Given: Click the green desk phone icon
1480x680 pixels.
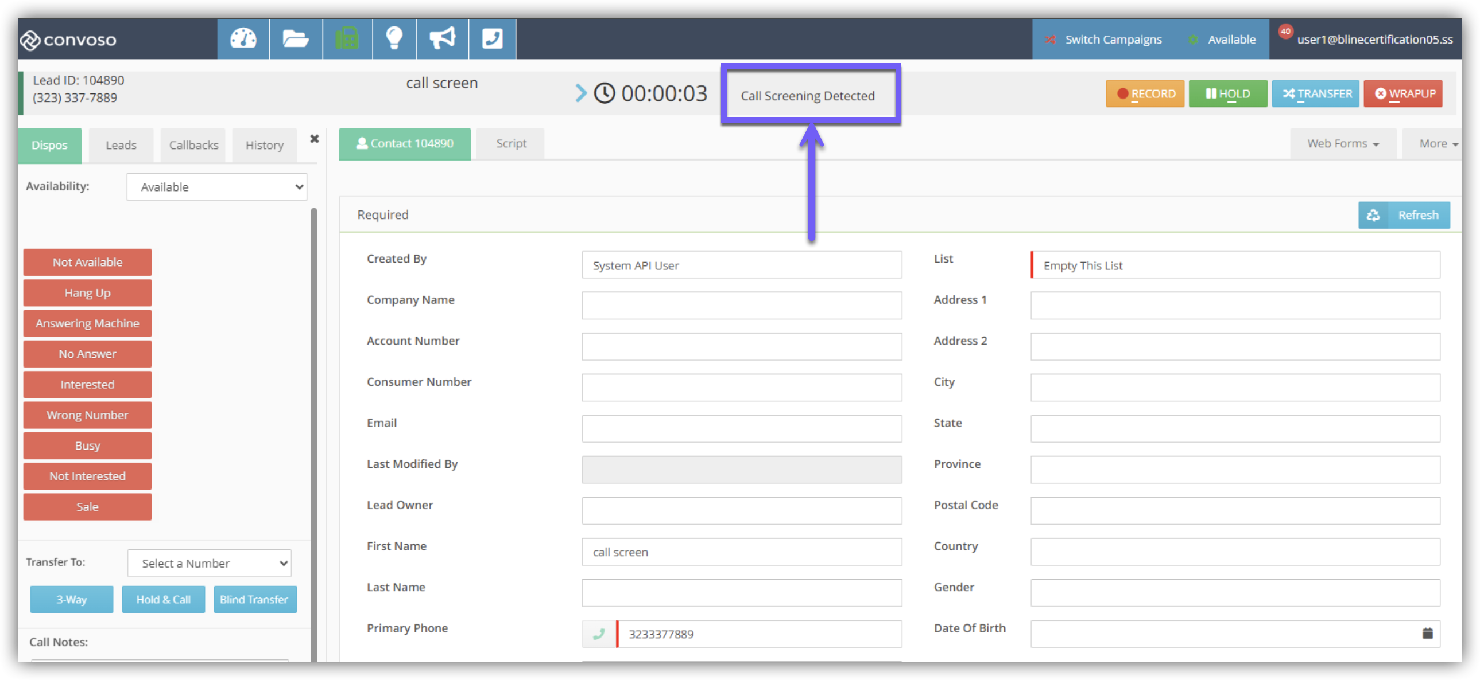Looking at the screenshot, I should pyautogui.click(x=347, y=39).
